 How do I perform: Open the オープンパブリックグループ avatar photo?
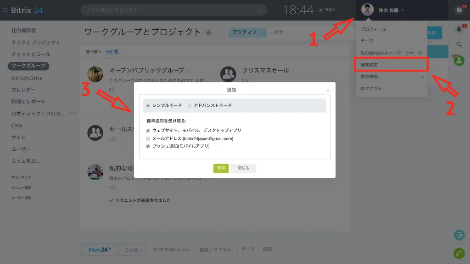95,74
